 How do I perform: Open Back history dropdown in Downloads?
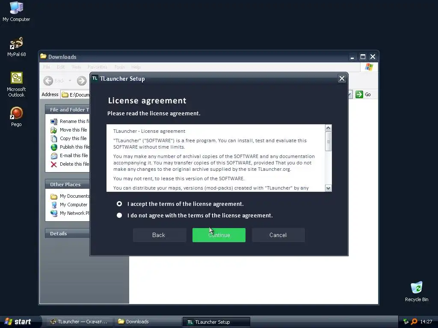(x=70, y=81)
